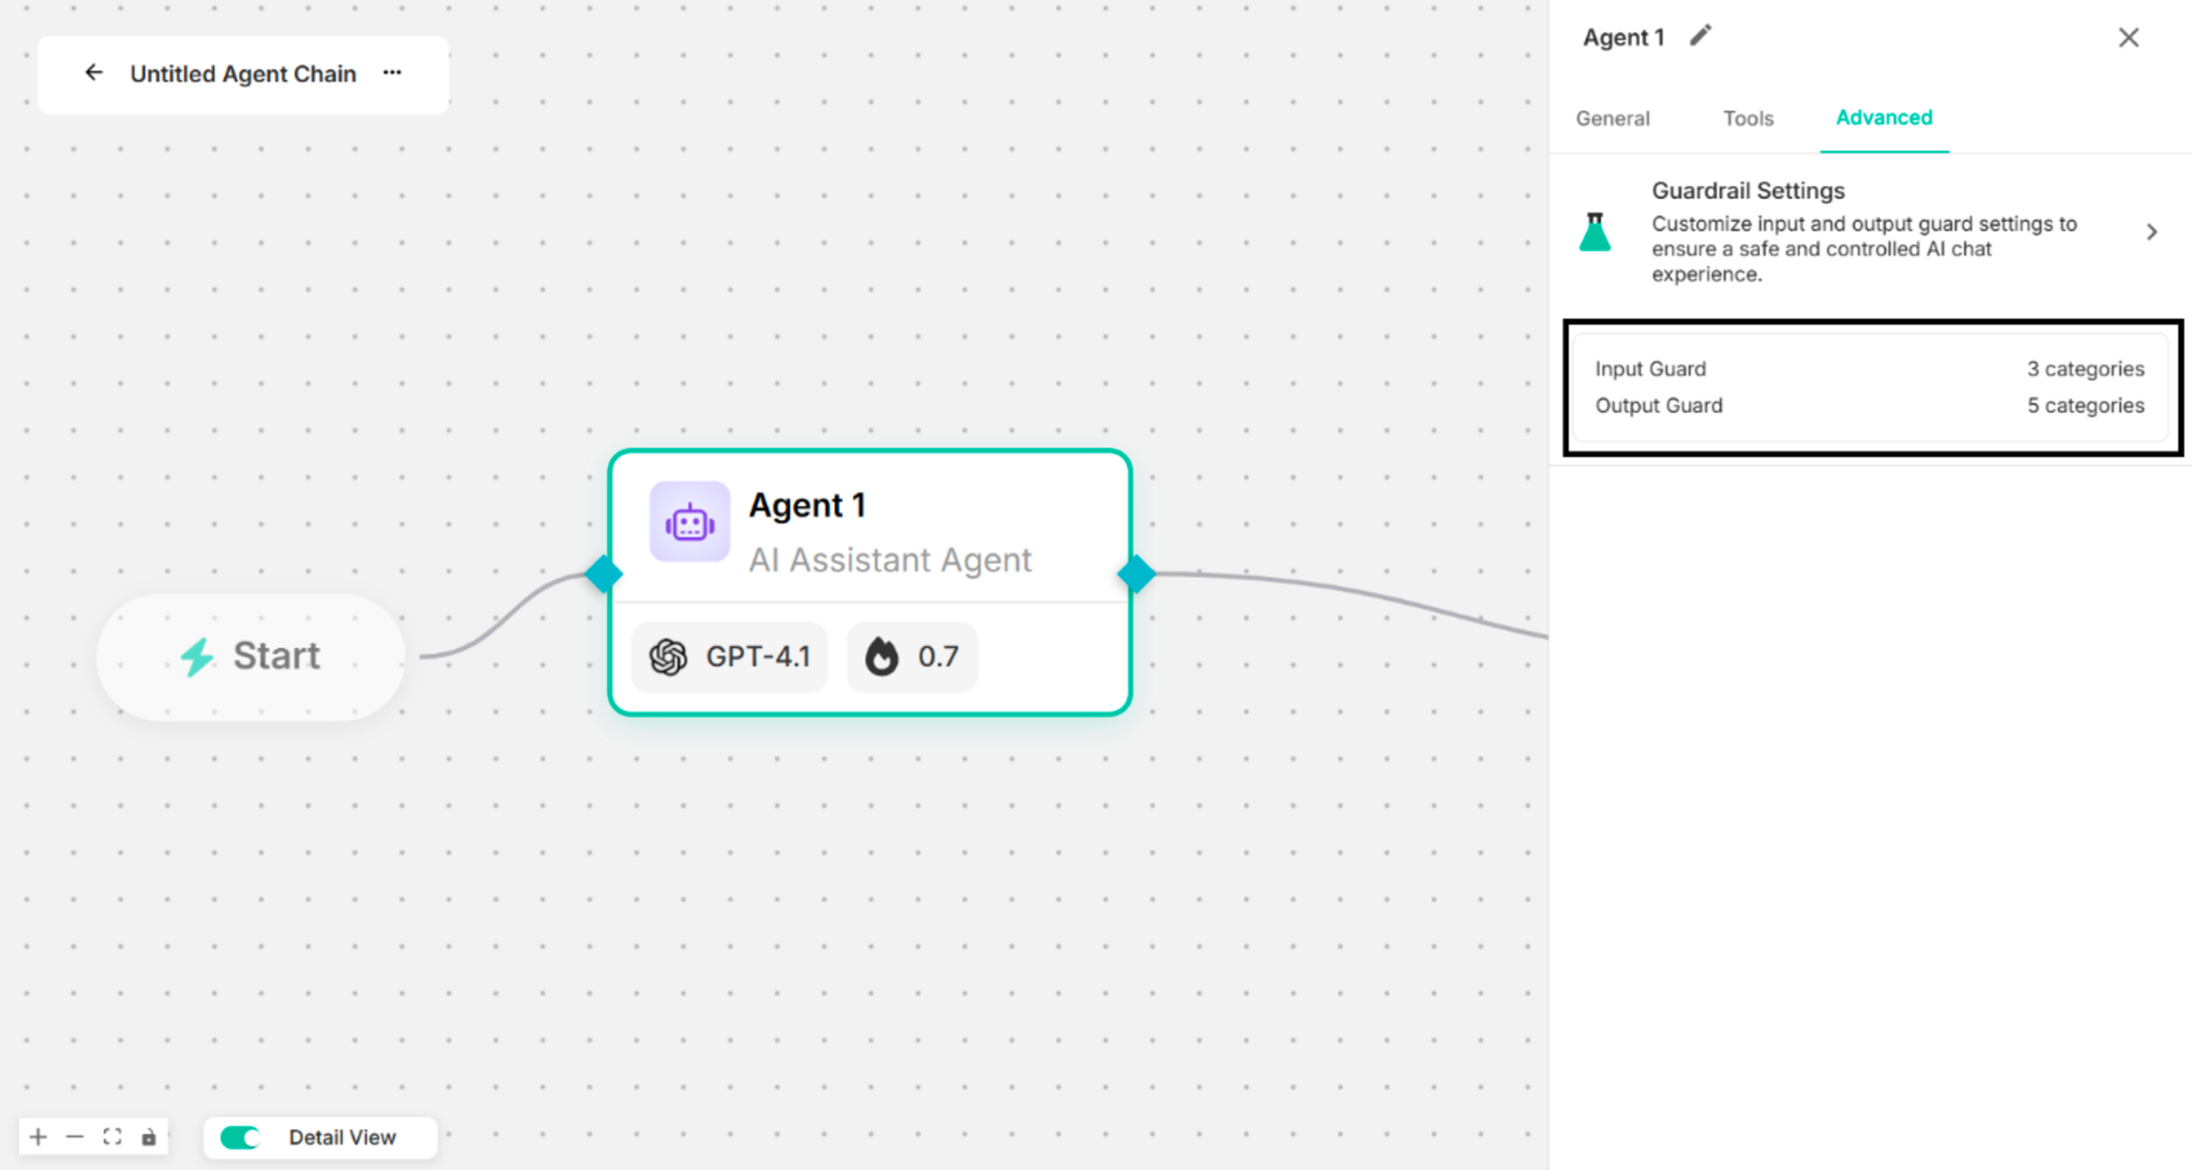
Task: Click the back arrow beside Untitled Agent Chain
Action: (x=94, y=73)
